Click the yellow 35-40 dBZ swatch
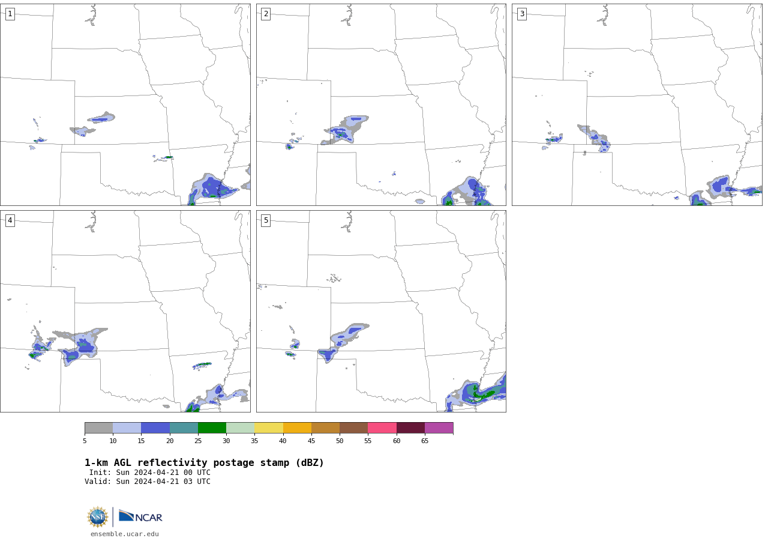 pyautogui.click(x=269, y=428)
